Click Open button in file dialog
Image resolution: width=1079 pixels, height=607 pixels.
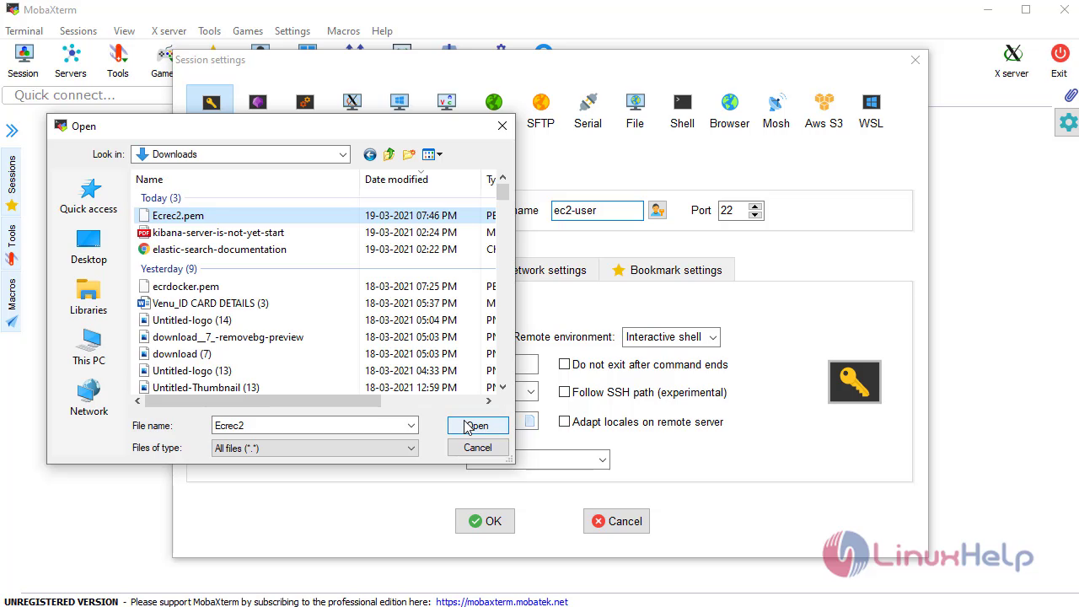478,426
